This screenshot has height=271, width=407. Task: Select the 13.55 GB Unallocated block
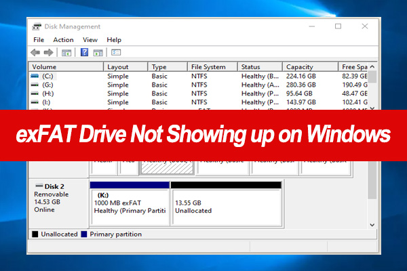(226, 204)
